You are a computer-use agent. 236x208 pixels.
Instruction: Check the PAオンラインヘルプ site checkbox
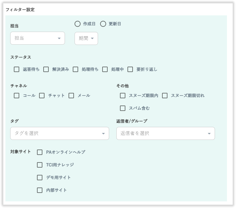pyautogui.click(x=40, y=152)
